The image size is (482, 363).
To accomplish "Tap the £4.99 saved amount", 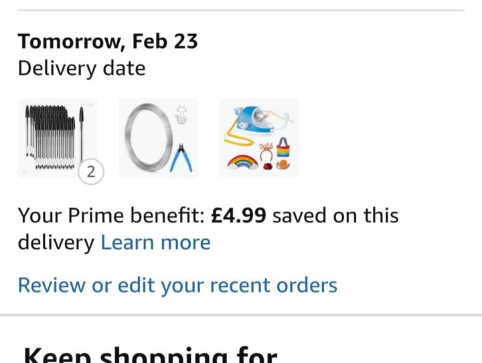I will 238,216.
